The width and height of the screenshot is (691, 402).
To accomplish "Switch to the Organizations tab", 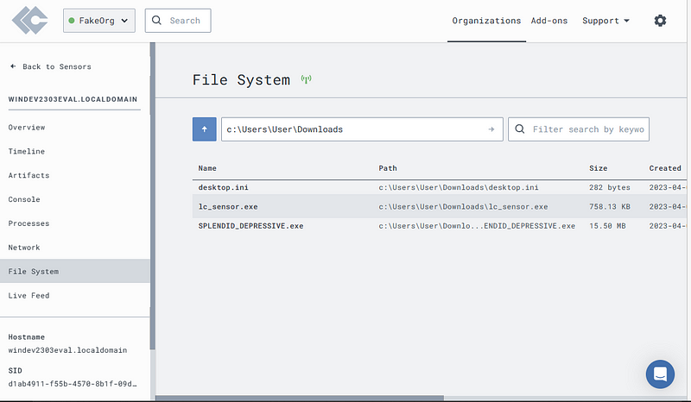I will click(486, 21).
